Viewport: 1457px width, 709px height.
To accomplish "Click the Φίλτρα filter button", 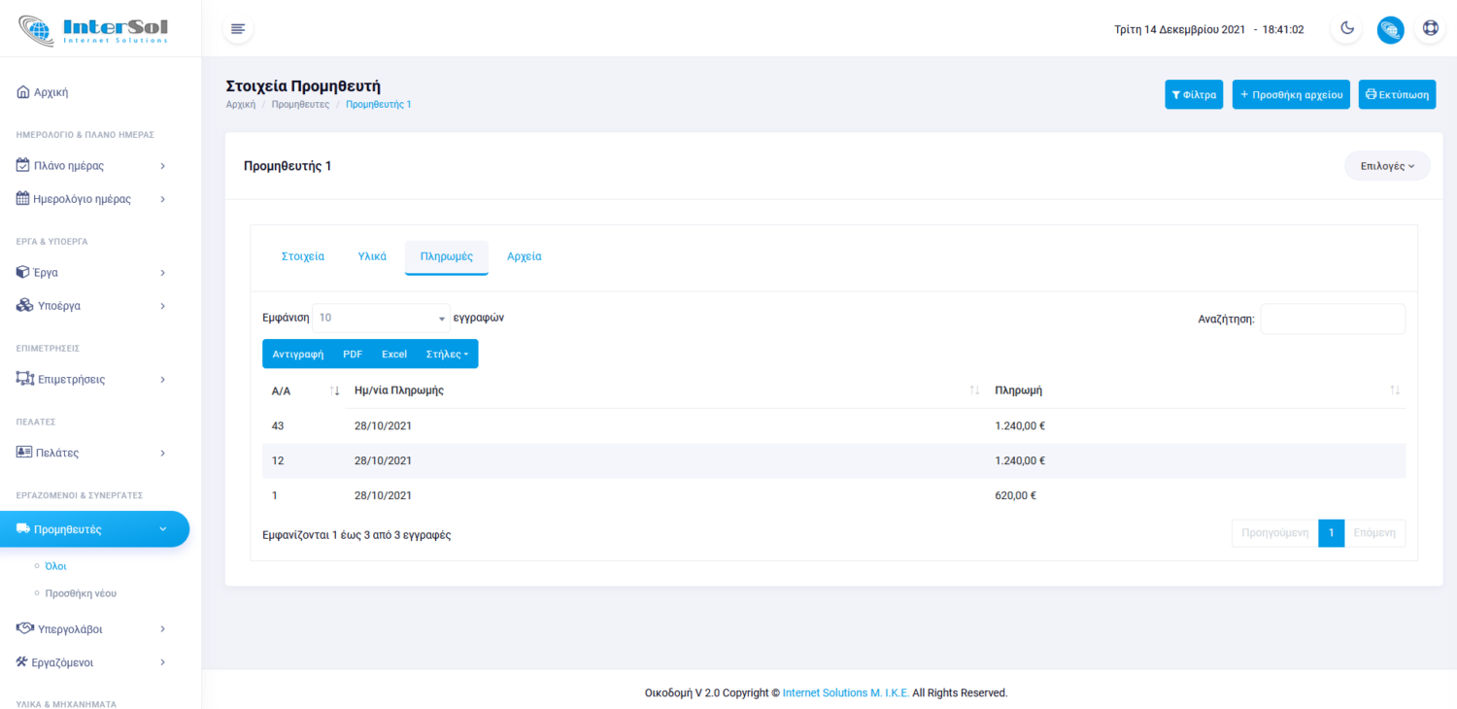I will tap(1194, 95).
